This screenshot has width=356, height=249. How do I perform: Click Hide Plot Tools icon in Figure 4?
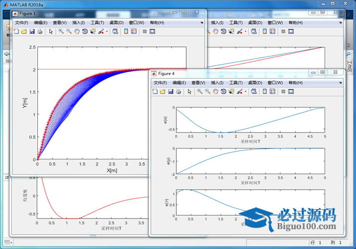[x=283, y=92]
